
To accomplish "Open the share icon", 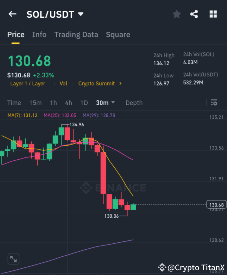I will (x=194, y=14).
